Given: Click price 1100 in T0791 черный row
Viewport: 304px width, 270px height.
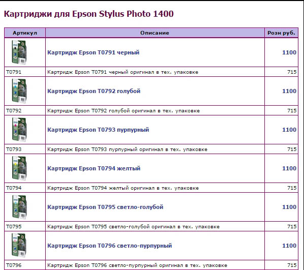Looking at the screenshot, I should click(289, 52).
